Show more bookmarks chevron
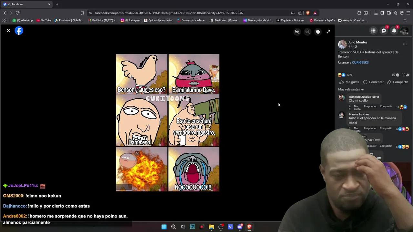Screen dimensions: 413x232 coord(405,20)
